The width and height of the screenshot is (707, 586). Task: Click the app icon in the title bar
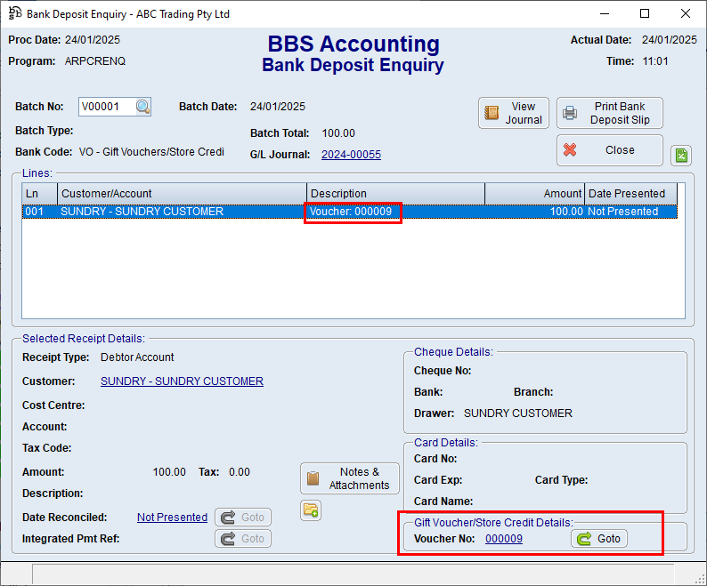coord(15,13)
